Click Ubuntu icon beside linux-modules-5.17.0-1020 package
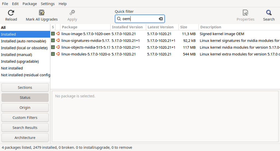 (58, 54)
